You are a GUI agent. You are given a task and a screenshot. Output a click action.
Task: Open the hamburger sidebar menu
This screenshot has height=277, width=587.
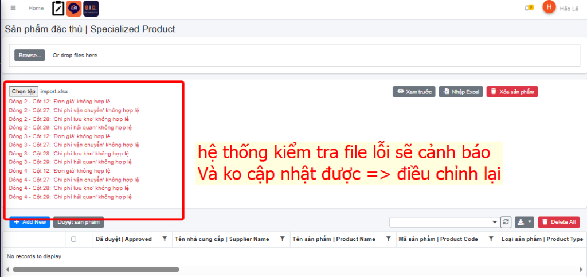pos(13,8)
